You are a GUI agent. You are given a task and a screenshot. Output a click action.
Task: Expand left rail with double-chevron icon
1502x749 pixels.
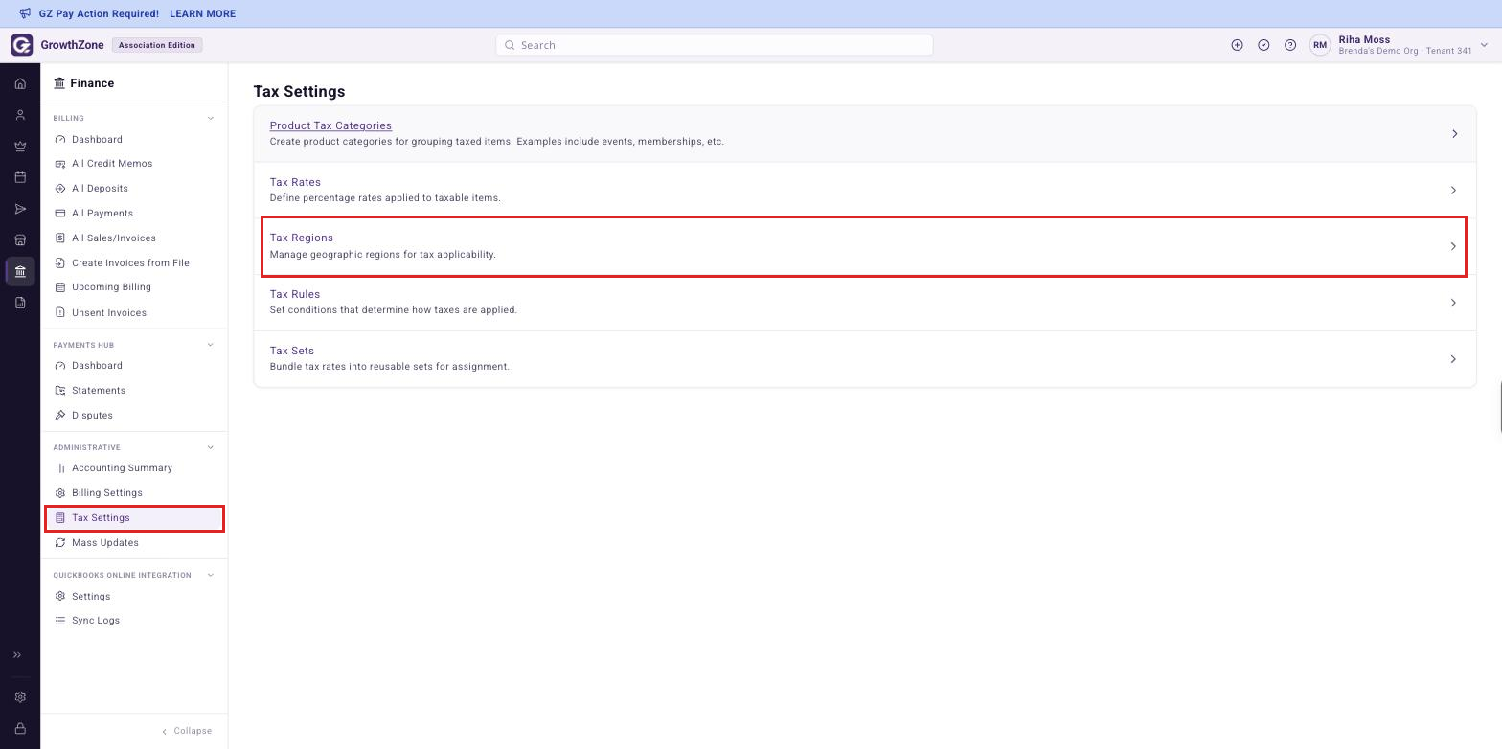point(17,655)
